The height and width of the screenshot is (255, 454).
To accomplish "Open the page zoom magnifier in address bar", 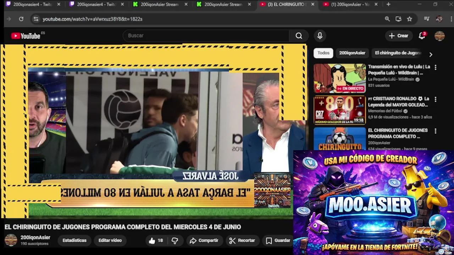I will click(x=387, y=19).
